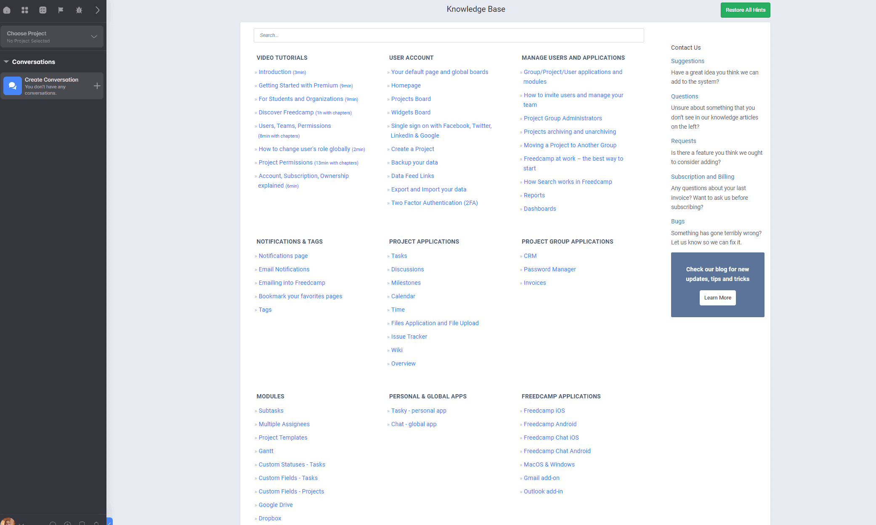Open Projects archiving and unarchiving article

[570, 132]
